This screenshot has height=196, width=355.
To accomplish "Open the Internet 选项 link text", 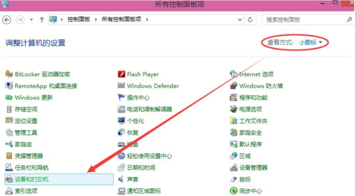I will pos(257,74).
